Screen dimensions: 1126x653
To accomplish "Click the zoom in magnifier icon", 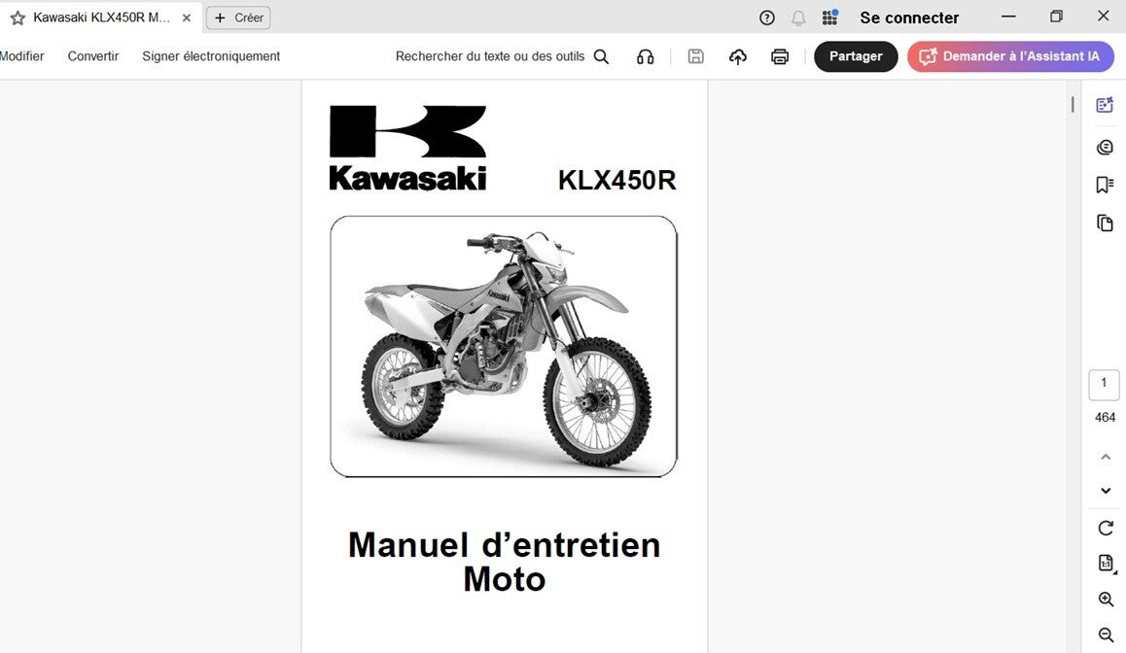I will 1106,600.
